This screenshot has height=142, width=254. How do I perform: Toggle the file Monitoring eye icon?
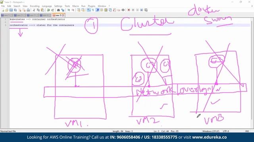click(123, 10)
